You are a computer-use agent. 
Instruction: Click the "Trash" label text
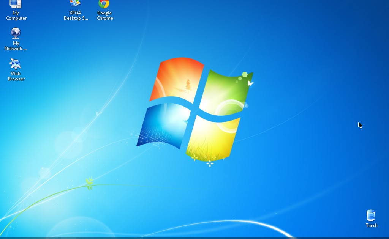click(x=372, y=225)
